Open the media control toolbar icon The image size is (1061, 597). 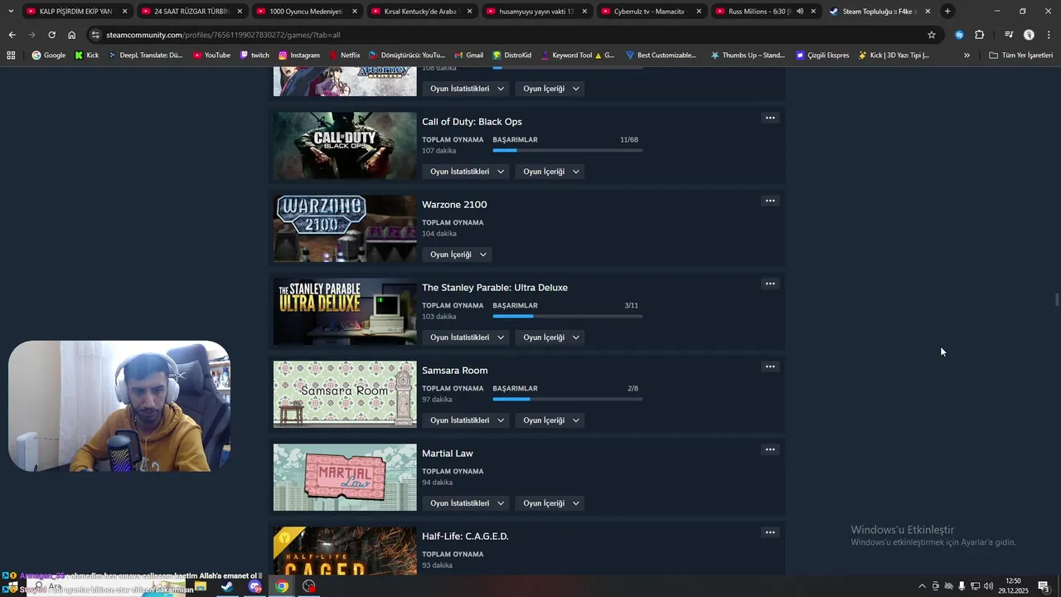coord(1009,35)
